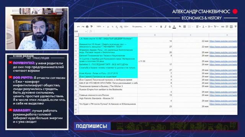
Task: Click the Insert link chain icon
Action: point(223,27)
